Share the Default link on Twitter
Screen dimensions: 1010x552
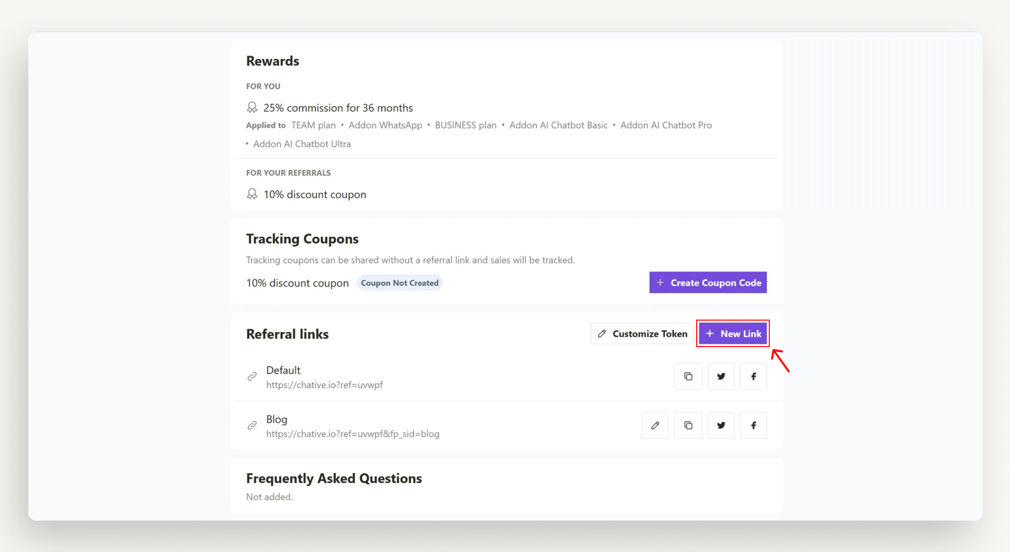tap(721, 376)
